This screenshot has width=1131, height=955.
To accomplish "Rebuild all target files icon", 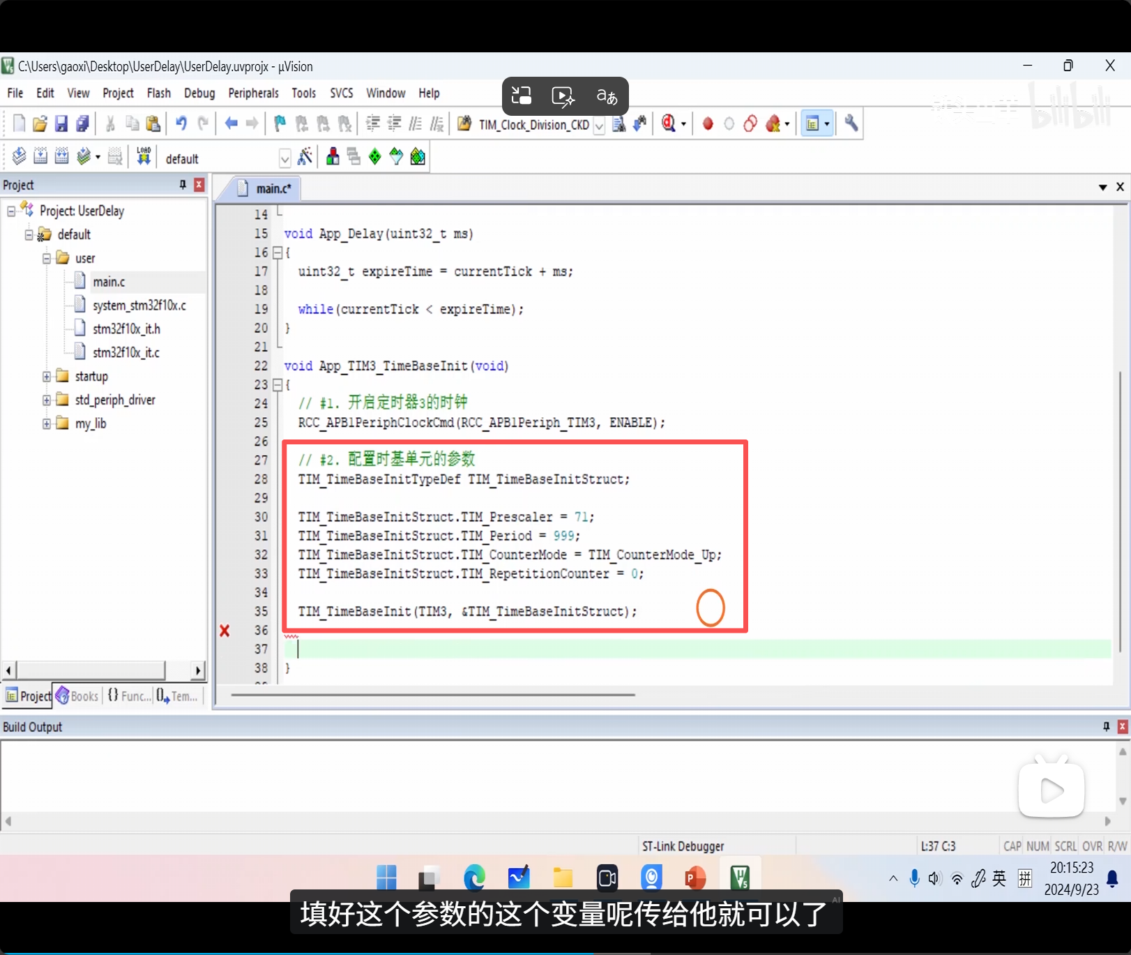I will click(x=61, y=156).
